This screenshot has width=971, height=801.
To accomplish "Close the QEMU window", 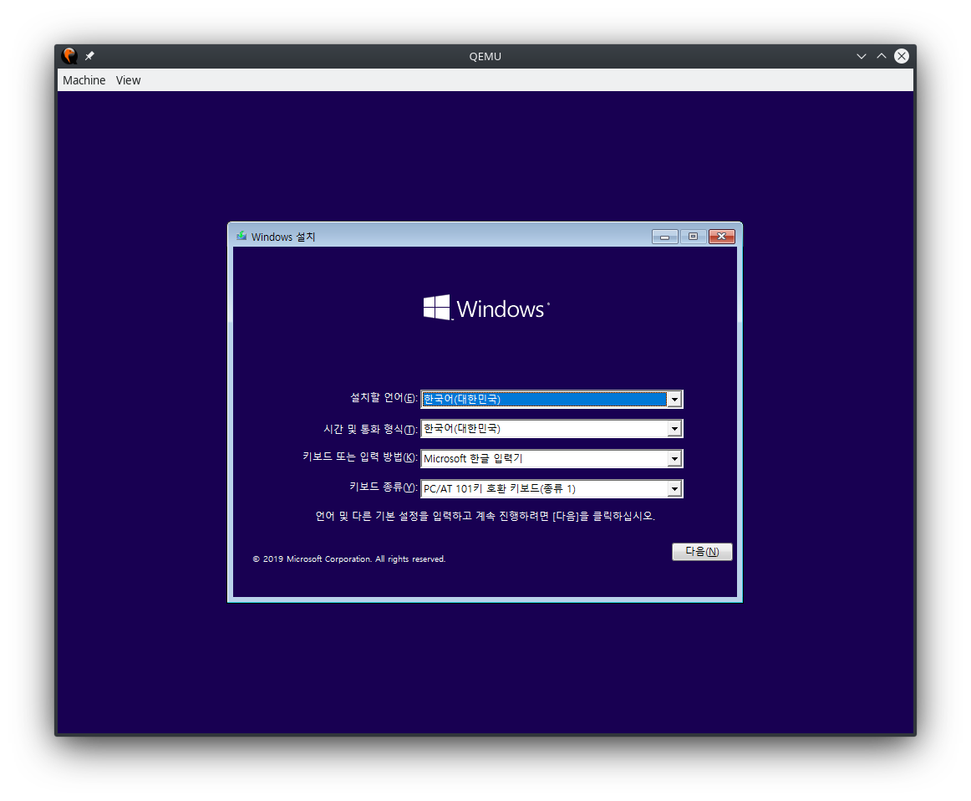I will pos(902,56).
